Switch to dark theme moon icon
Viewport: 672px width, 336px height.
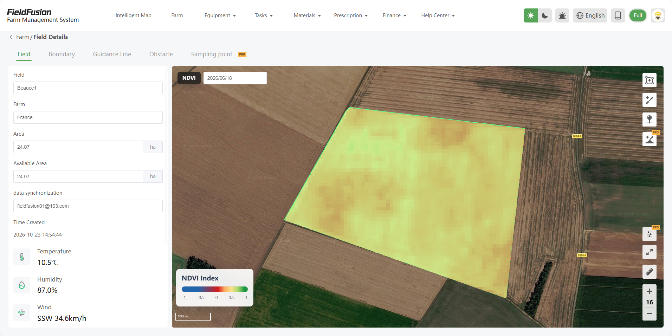545,15
